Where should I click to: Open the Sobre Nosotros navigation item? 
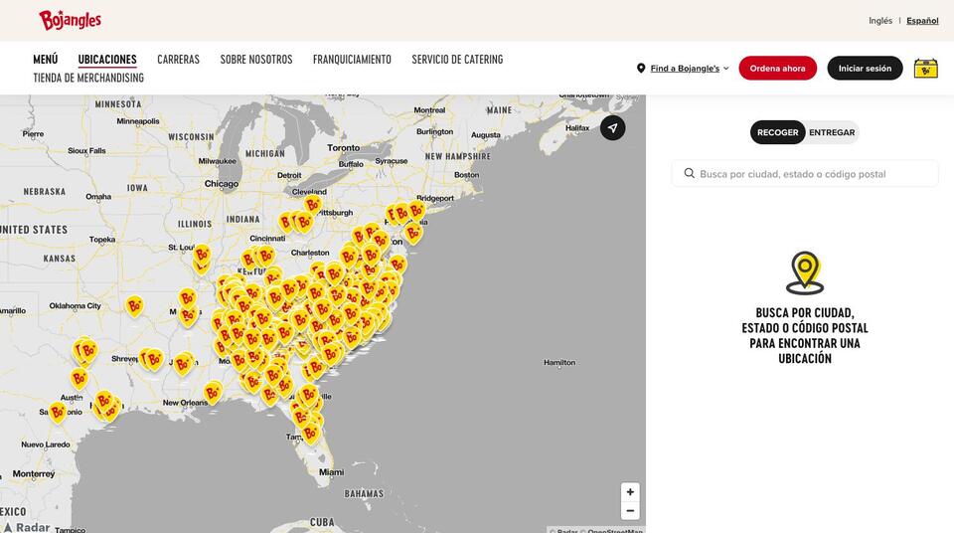[x=256, y=59]
